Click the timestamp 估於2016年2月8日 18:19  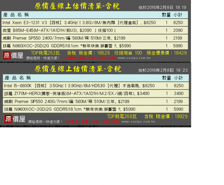click(x=162, y=7)
